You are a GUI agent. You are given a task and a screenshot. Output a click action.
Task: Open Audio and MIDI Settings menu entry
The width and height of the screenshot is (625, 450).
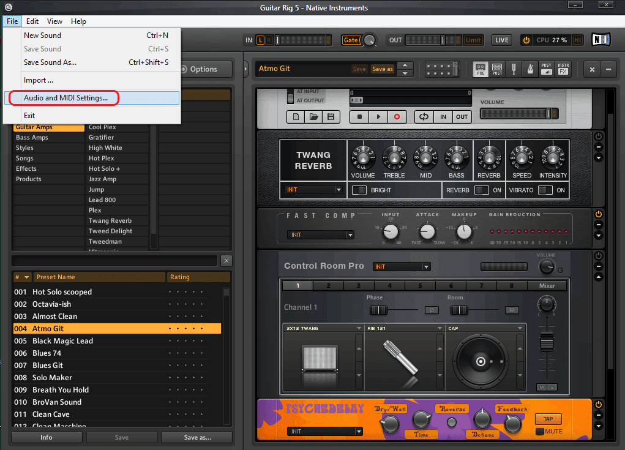[x=92, y=98]
